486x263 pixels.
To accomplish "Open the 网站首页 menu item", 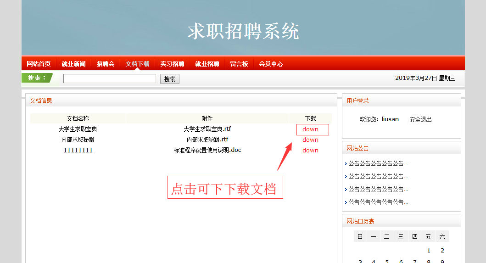I will [x=39, y=64].
